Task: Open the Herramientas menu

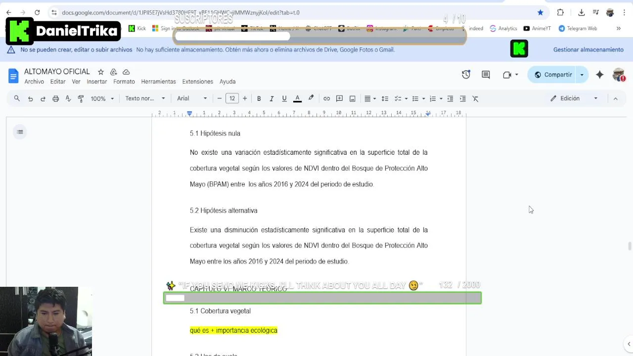Action: [x=158, y=82]
